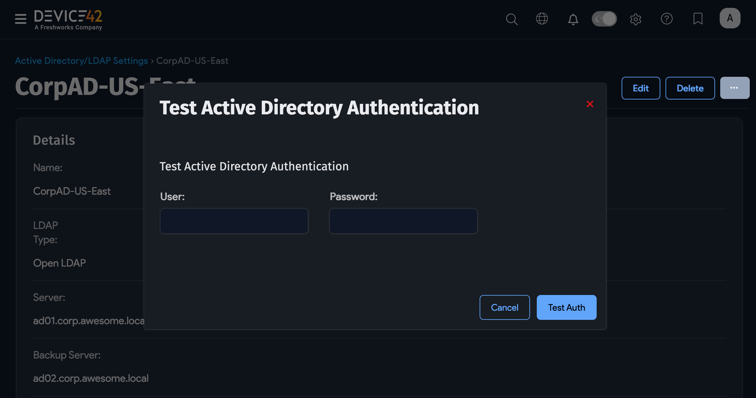Delete the CorpAD-US-East entry
Screen dimensions: 756x398
pos(690,88)
